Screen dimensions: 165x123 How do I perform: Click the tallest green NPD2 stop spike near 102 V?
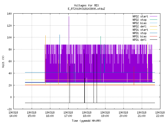[101, 59]
